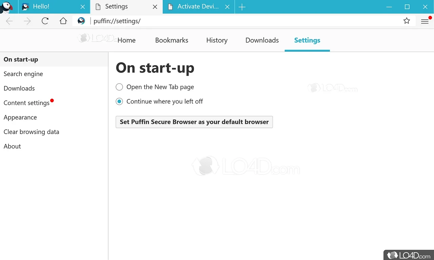
Task: Select the Settings page tab in the top navigation
Action: point(307,40)
